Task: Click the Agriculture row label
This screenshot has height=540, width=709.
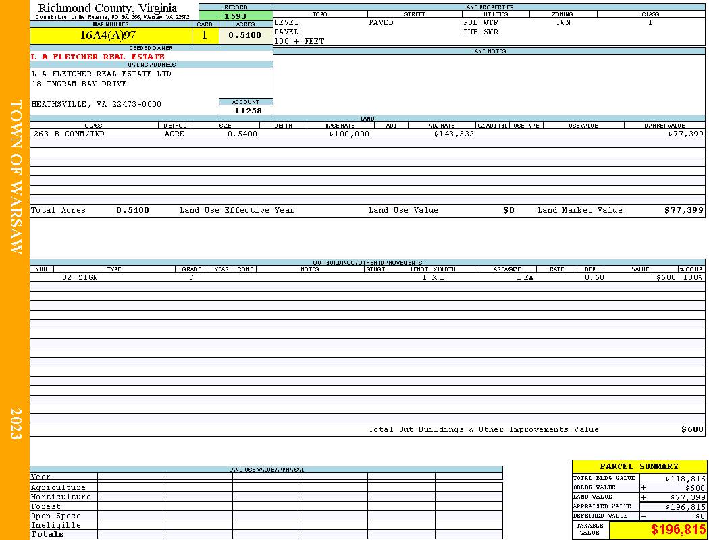Action: 58,487
